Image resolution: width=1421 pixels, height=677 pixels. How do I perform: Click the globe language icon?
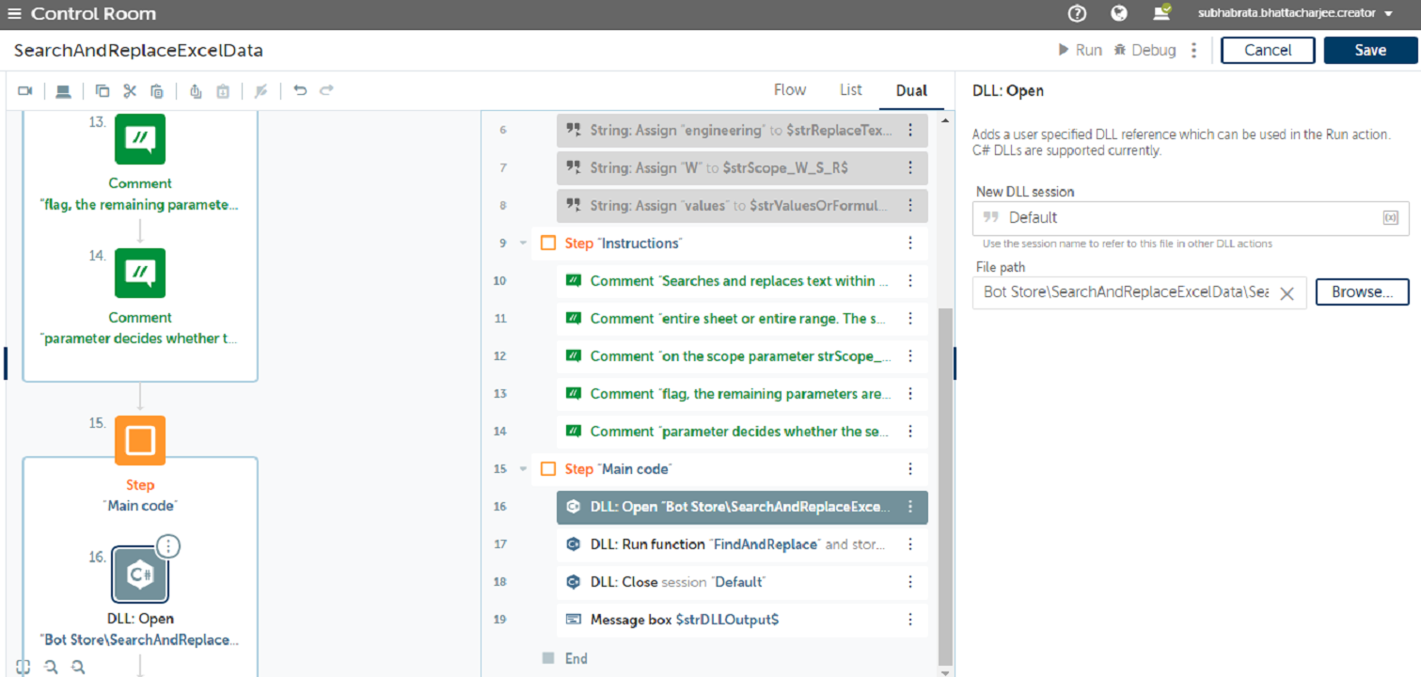coord(1119,13)
